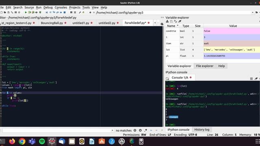Select pi variable's value 3.141592653589793

coord(232,56)
